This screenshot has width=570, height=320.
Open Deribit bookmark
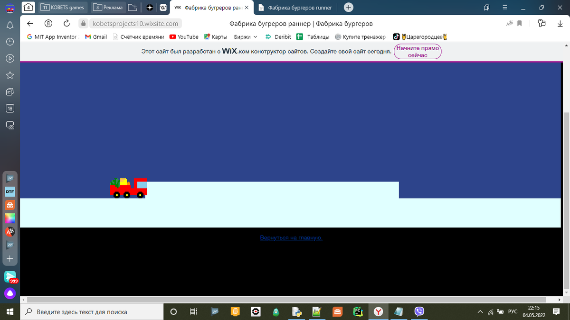click(278, 37)
